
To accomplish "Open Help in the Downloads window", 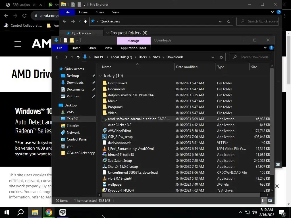I will pyautogui.click(x=271, y=48).
